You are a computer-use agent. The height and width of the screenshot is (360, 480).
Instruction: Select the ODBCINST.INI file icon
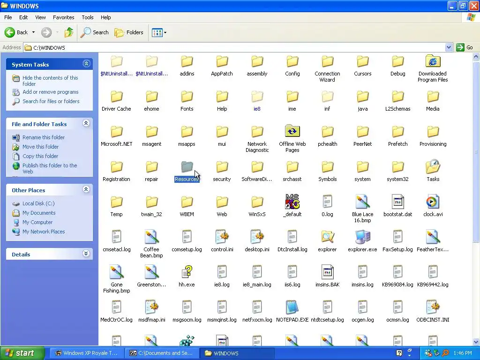(x=433, y=307)
